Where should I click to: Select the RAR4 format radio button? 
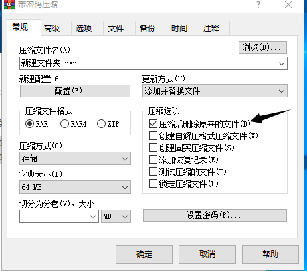pyautogui.click(x=64, y=124)
